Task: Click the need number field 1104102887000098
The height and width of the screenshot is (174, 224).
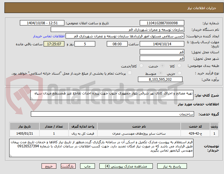Action: click(162, 23)
